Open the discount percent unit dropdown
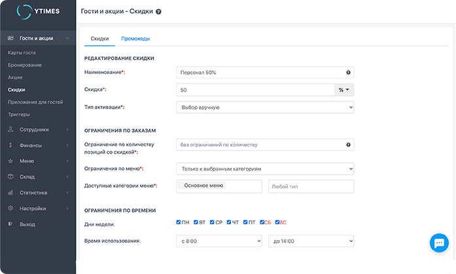 tap(343, 90)
